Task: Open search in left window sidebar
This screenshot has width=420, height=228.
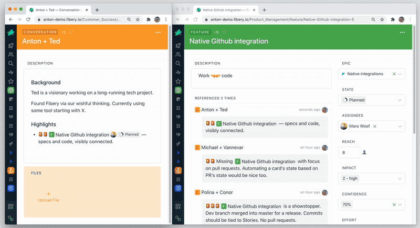Action: [10, 63]
